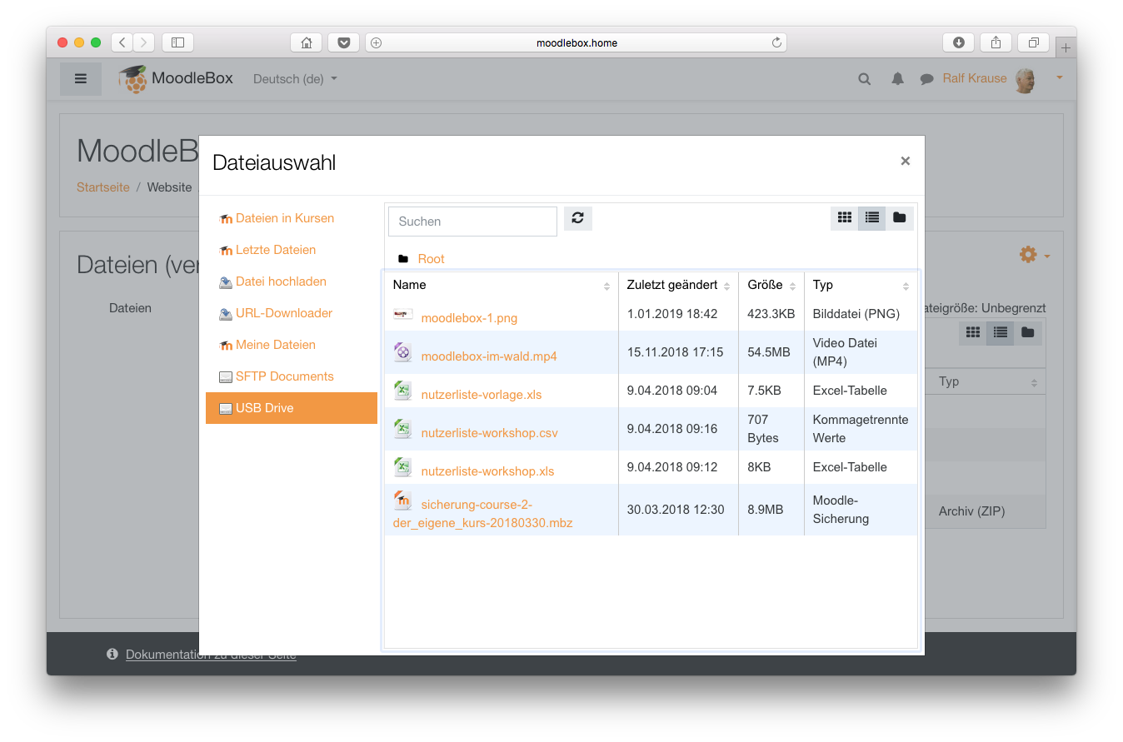
Task: Click the Safari forward button
Action: 144,42
